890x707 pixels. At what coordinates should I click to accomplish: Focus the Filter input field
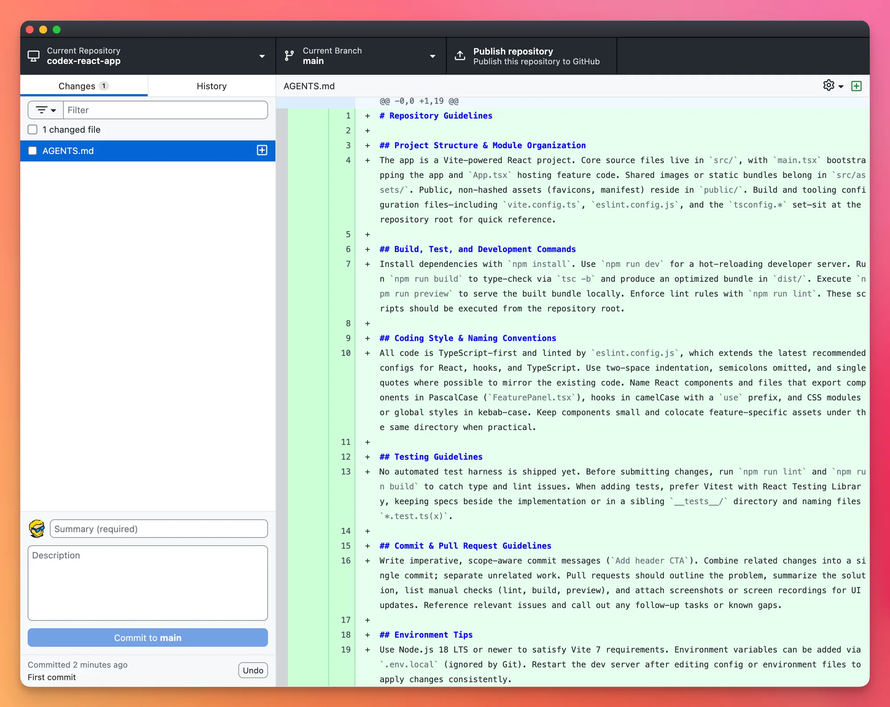click(165, 110)
